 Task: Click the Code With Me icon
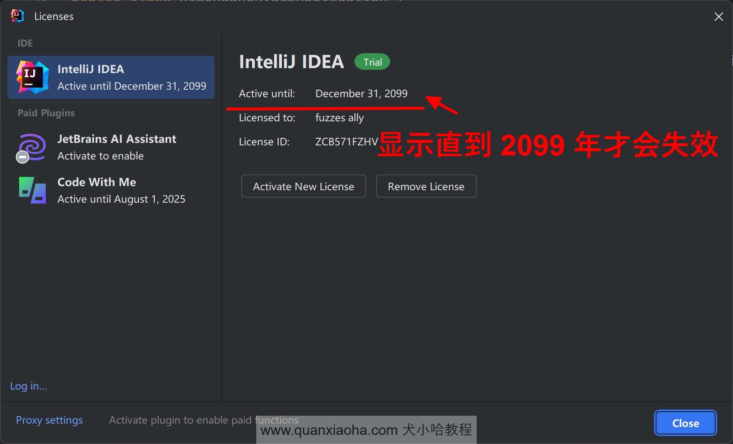(x=32, y=190)
